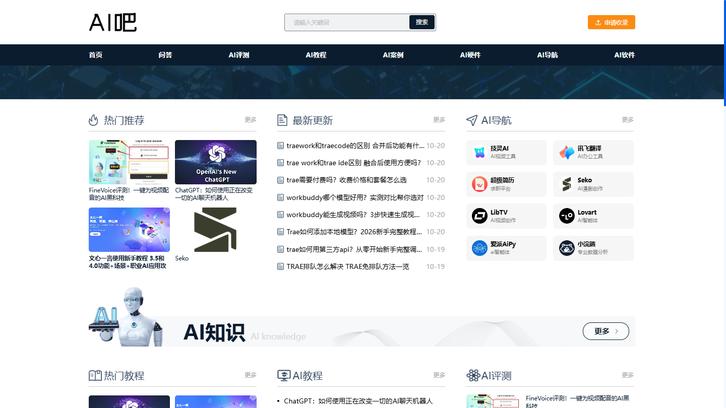Click the book icon beside 热门教程
This screenshot has height=408, width=726.
pos(95,376)
